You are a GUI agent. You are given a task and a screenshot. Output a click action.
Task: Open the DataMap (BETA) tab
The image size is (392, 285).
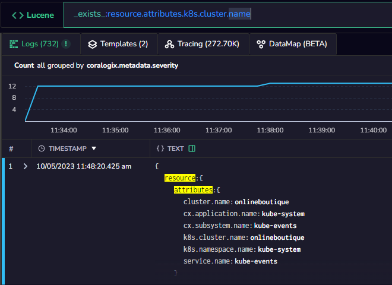point(292,45)
